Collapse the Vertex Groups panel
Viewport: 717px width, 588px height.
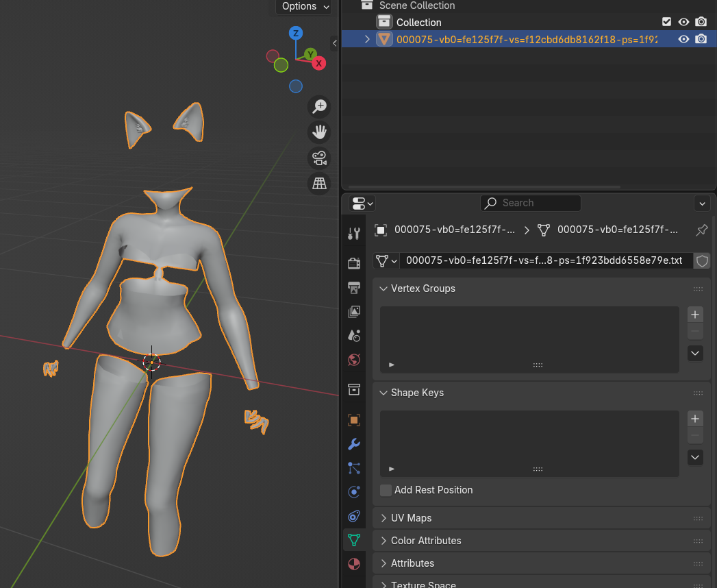[383, 289]
